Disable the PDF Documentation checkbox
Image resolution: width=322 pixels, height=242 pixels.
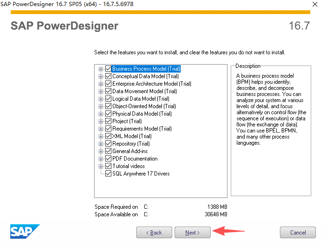point(108,159)
